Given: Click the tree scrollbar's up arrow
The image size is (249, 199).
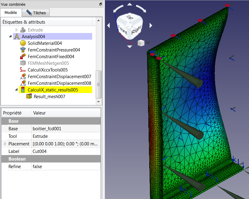Looking at the screenshot, I should [98, 20].
